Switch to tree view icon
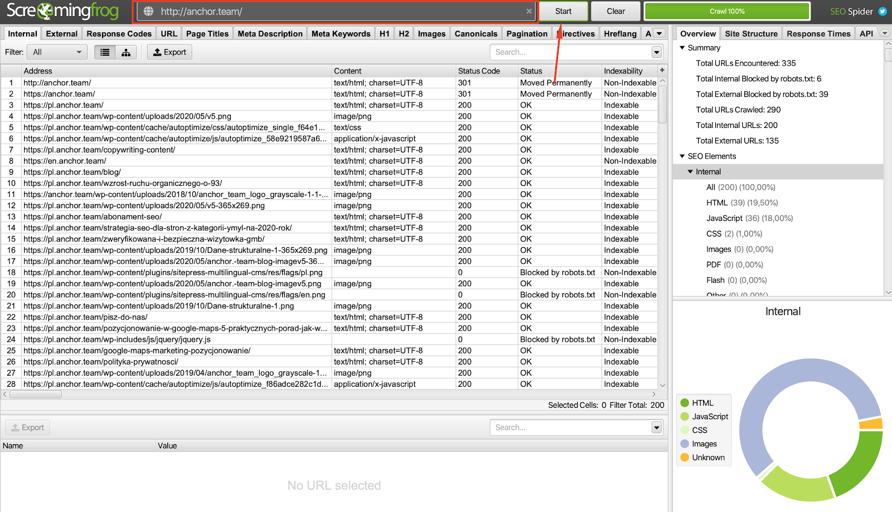 (x=126, y=52)
